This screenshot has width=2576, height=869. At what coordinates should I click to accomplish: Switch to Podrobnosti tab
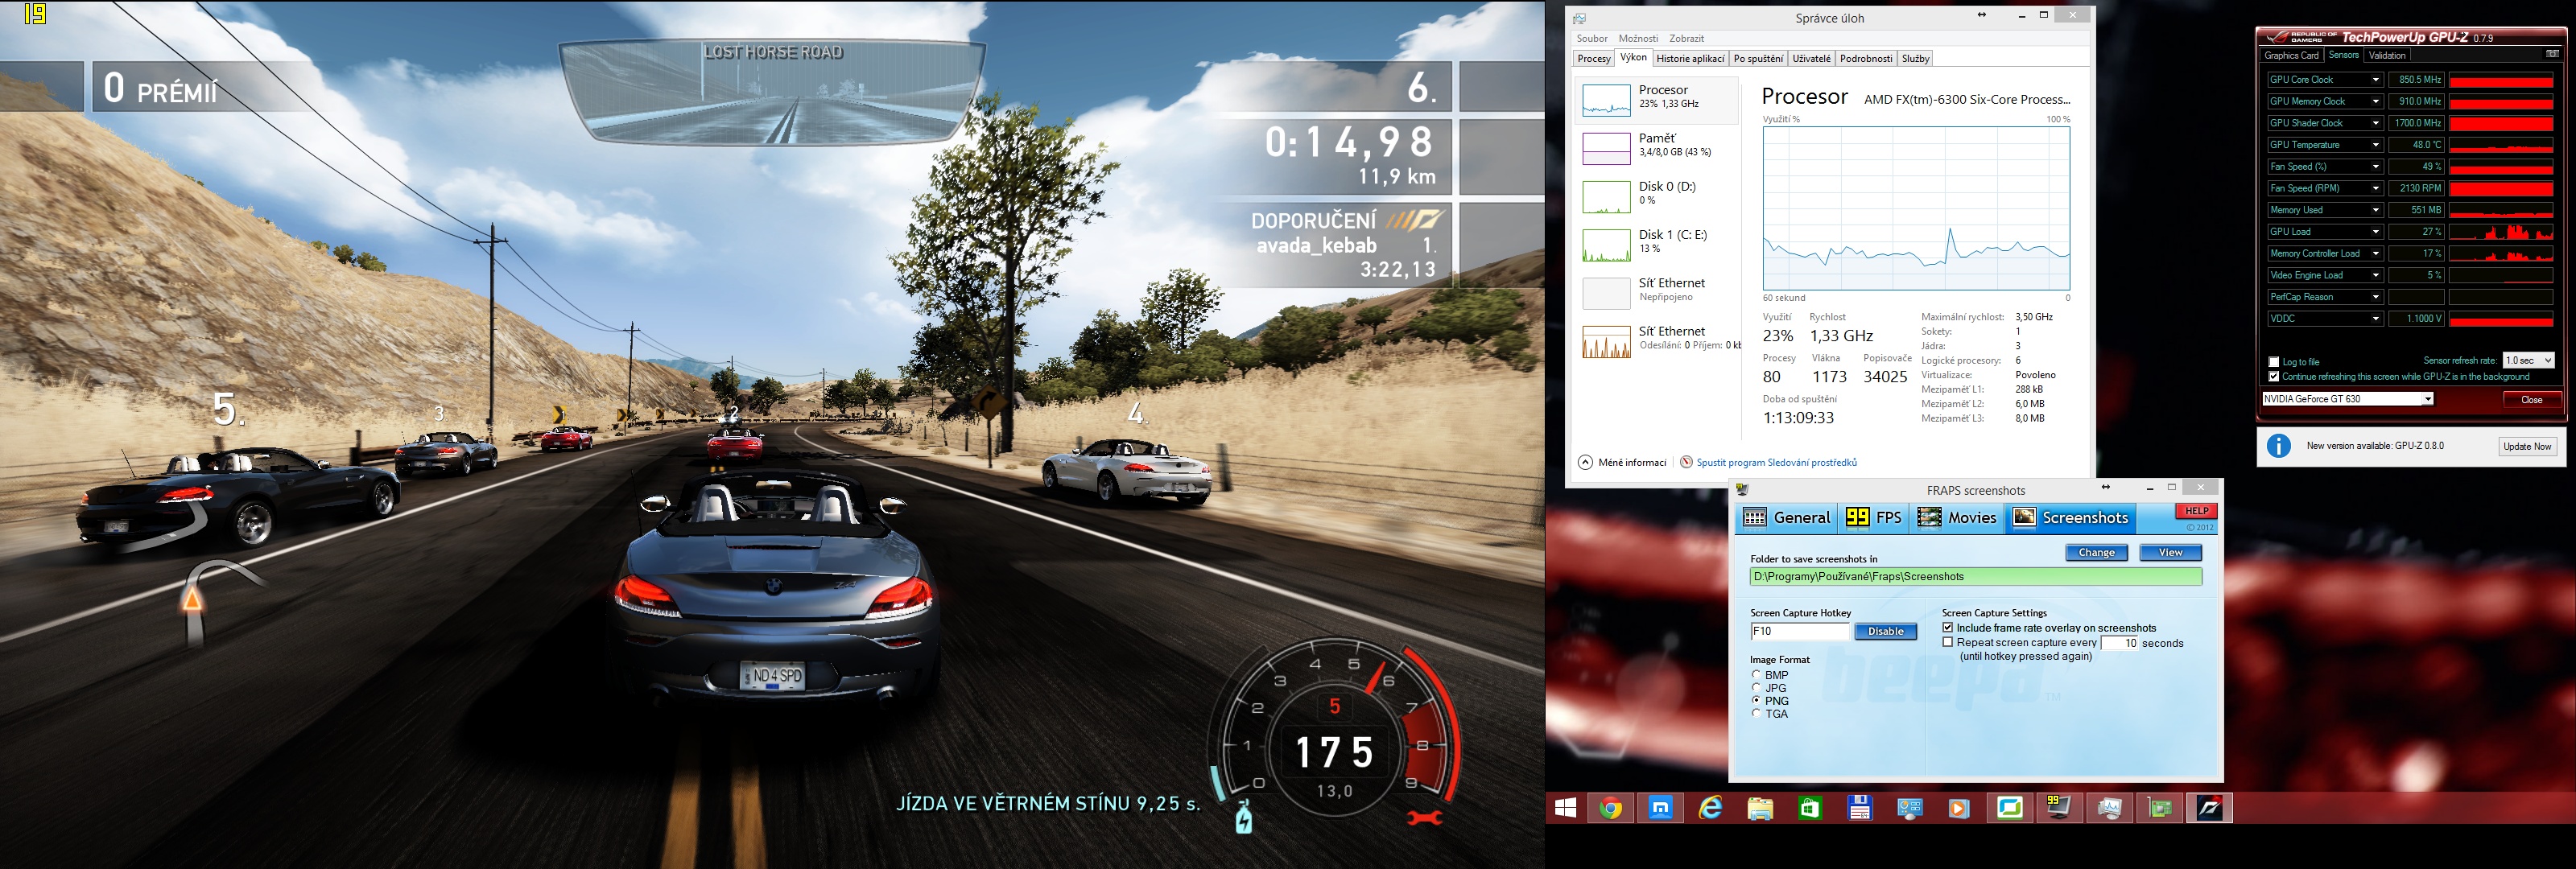click(1865, 58)
